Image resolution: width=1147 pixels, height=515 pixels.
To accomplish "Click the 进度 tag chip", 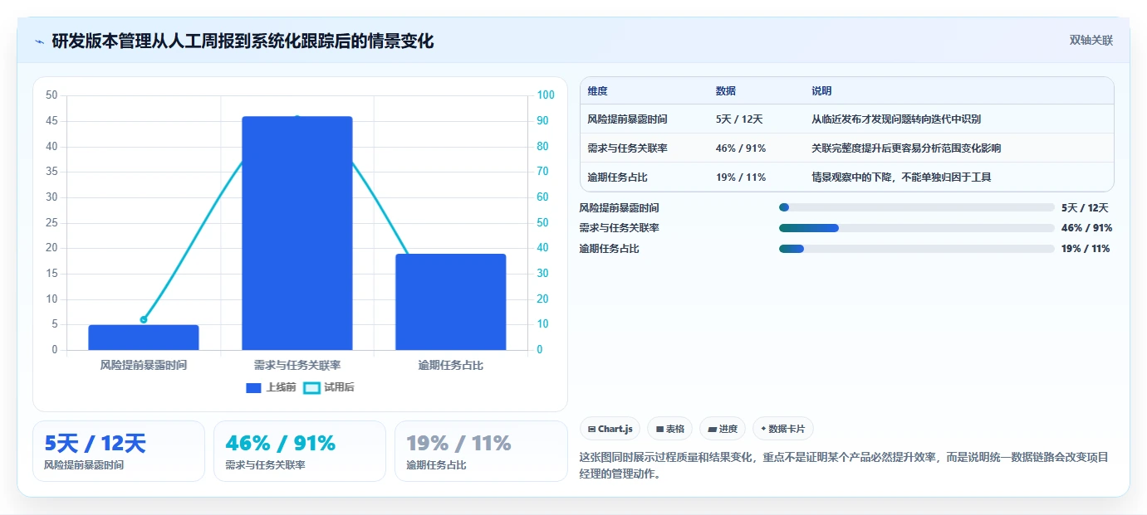I will (723, 429).
